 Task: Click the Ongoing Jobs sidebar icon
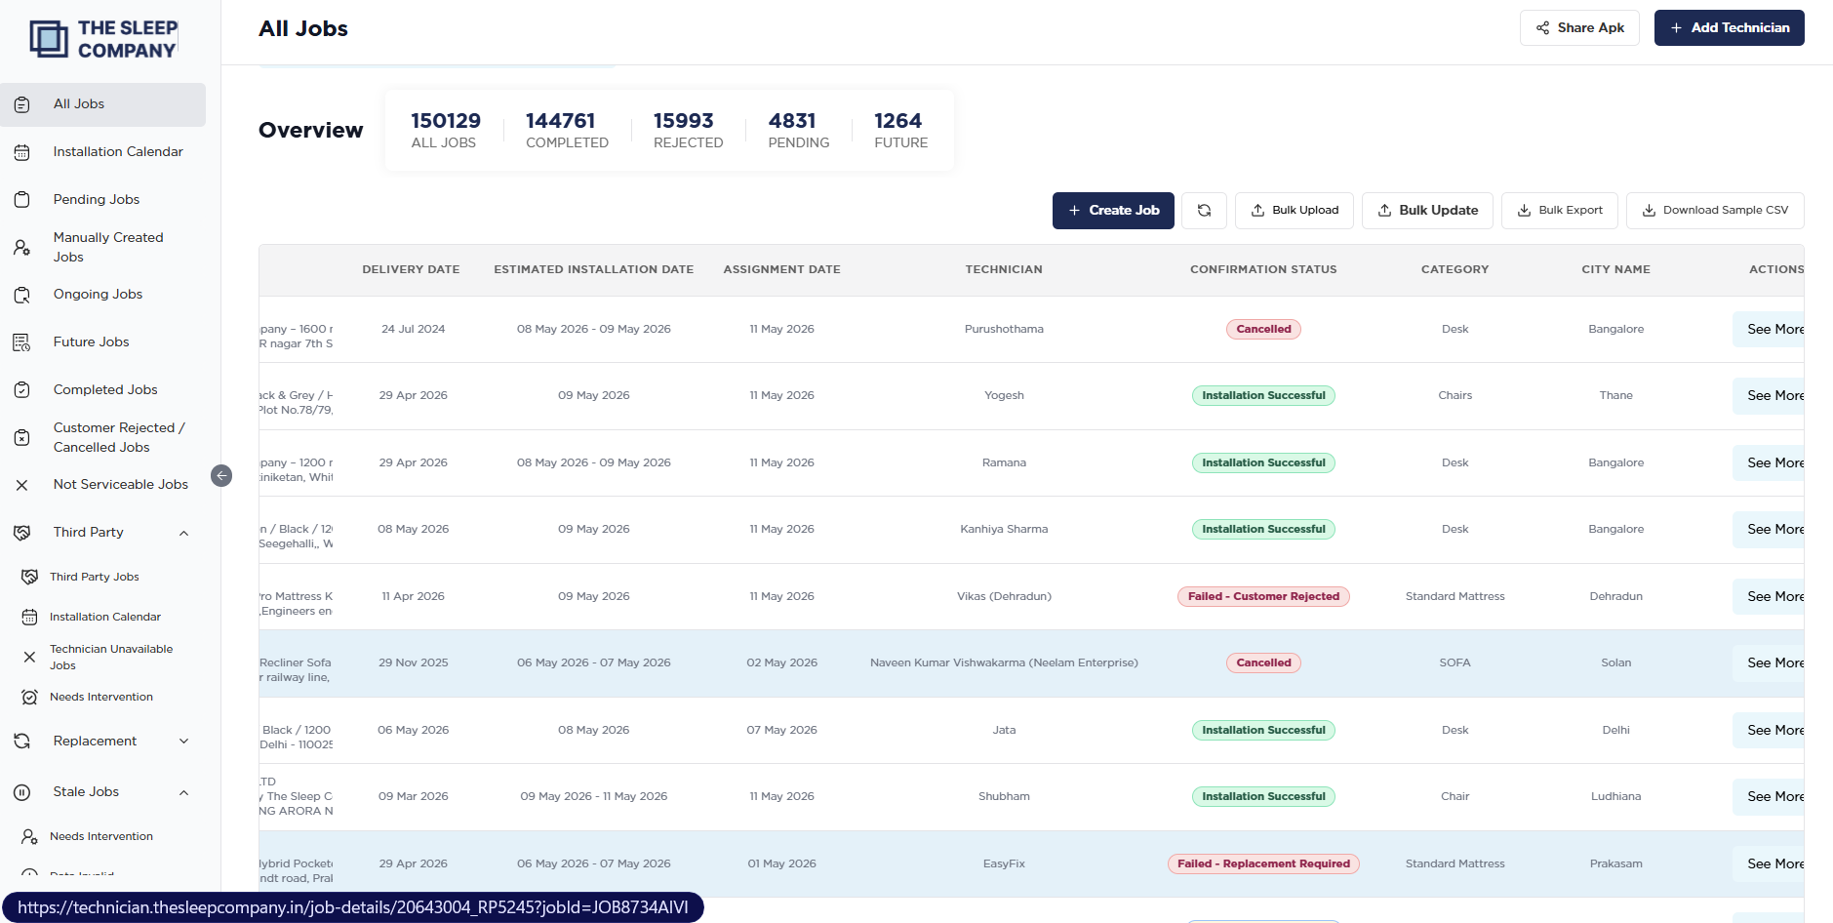point(21,295)
